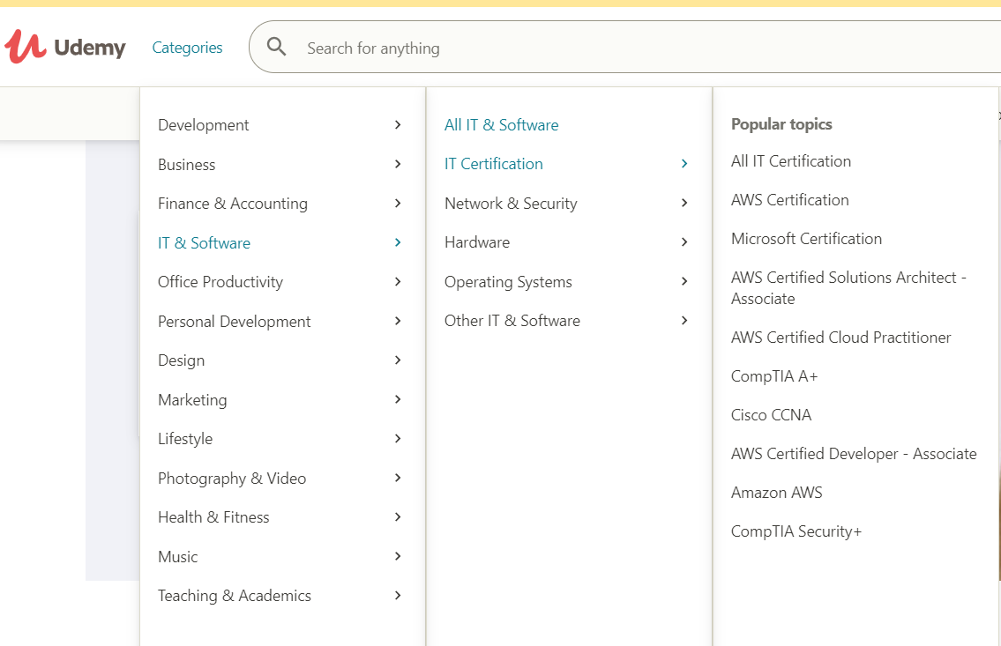The width and height of the screenshot is (1001, 646).
Task: Select the Marketing category
Action: [192, 400]
